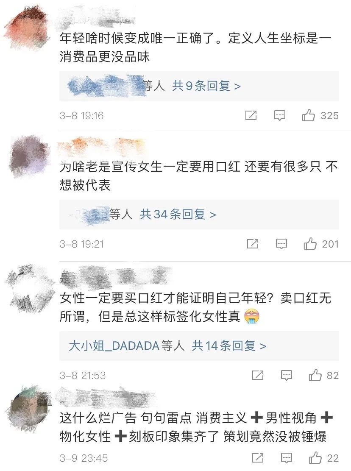The width and height of the screenshot is (351, 471).
Task: Open 大小姐_DADADA user profile link
Action: (x=114, y=346)
